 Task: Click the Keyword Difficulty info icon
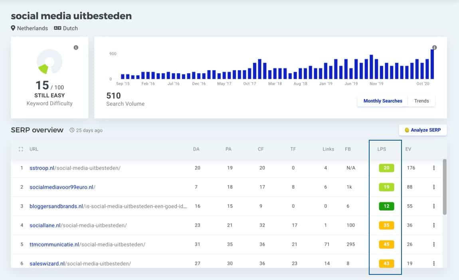(x=76, y=47)
